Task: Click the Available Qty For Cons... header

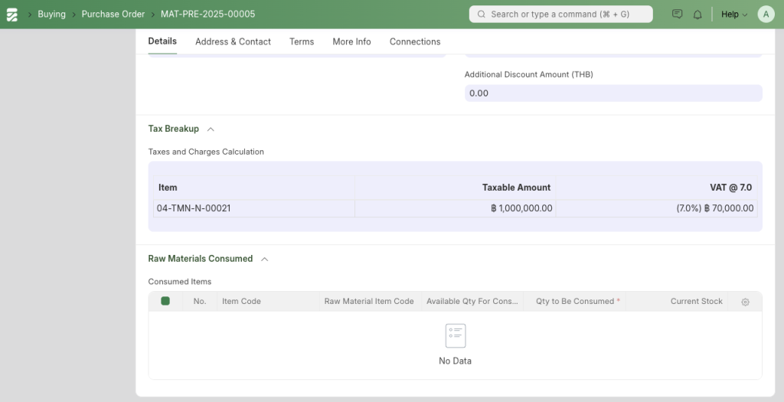Action: (x=472, y=302)
